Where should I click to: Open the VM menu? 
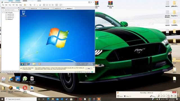[x=13, y=5]
